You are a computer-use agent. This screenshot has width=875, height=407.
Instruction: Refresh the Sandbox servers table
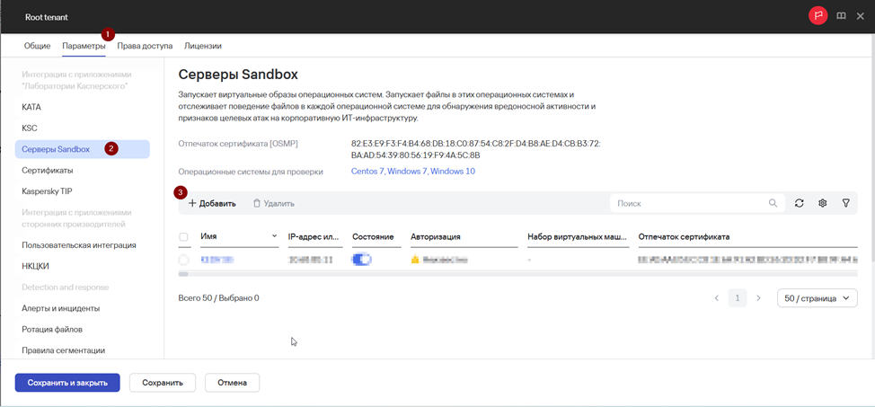coord(800,203)
